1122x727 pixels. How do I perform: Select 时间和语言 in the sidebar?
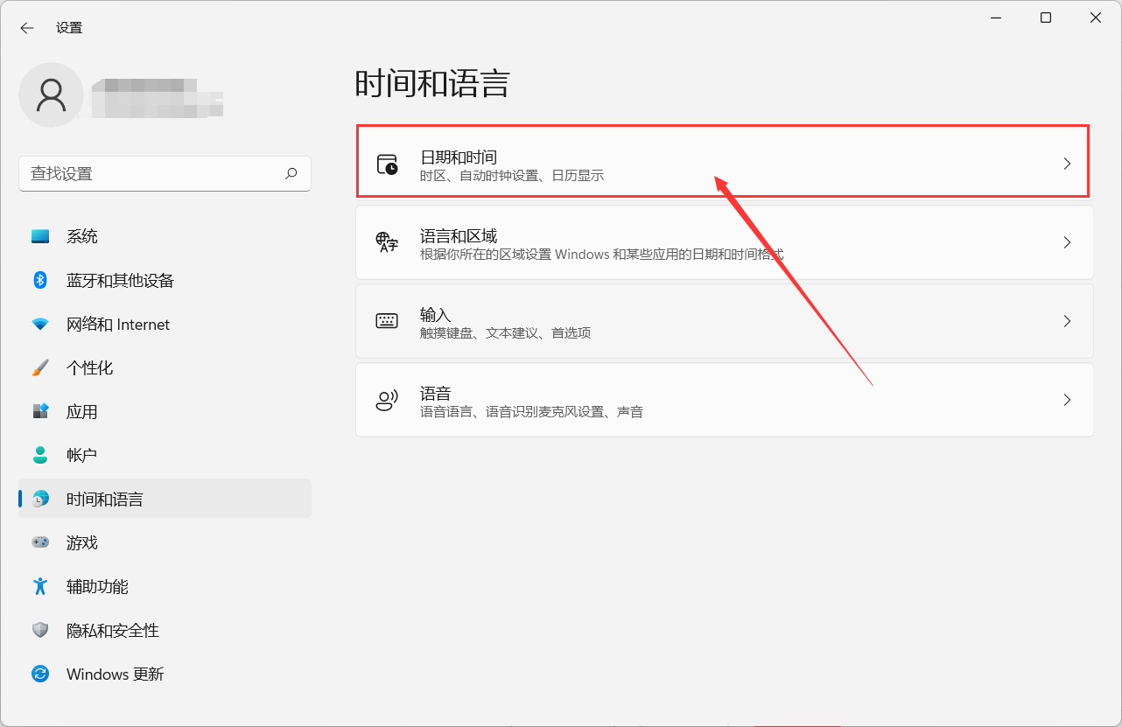coord(165,499)
